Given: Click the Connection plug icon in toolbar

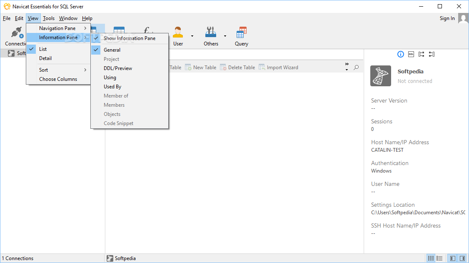Looking at the screenshot, I should coord(17,33).
